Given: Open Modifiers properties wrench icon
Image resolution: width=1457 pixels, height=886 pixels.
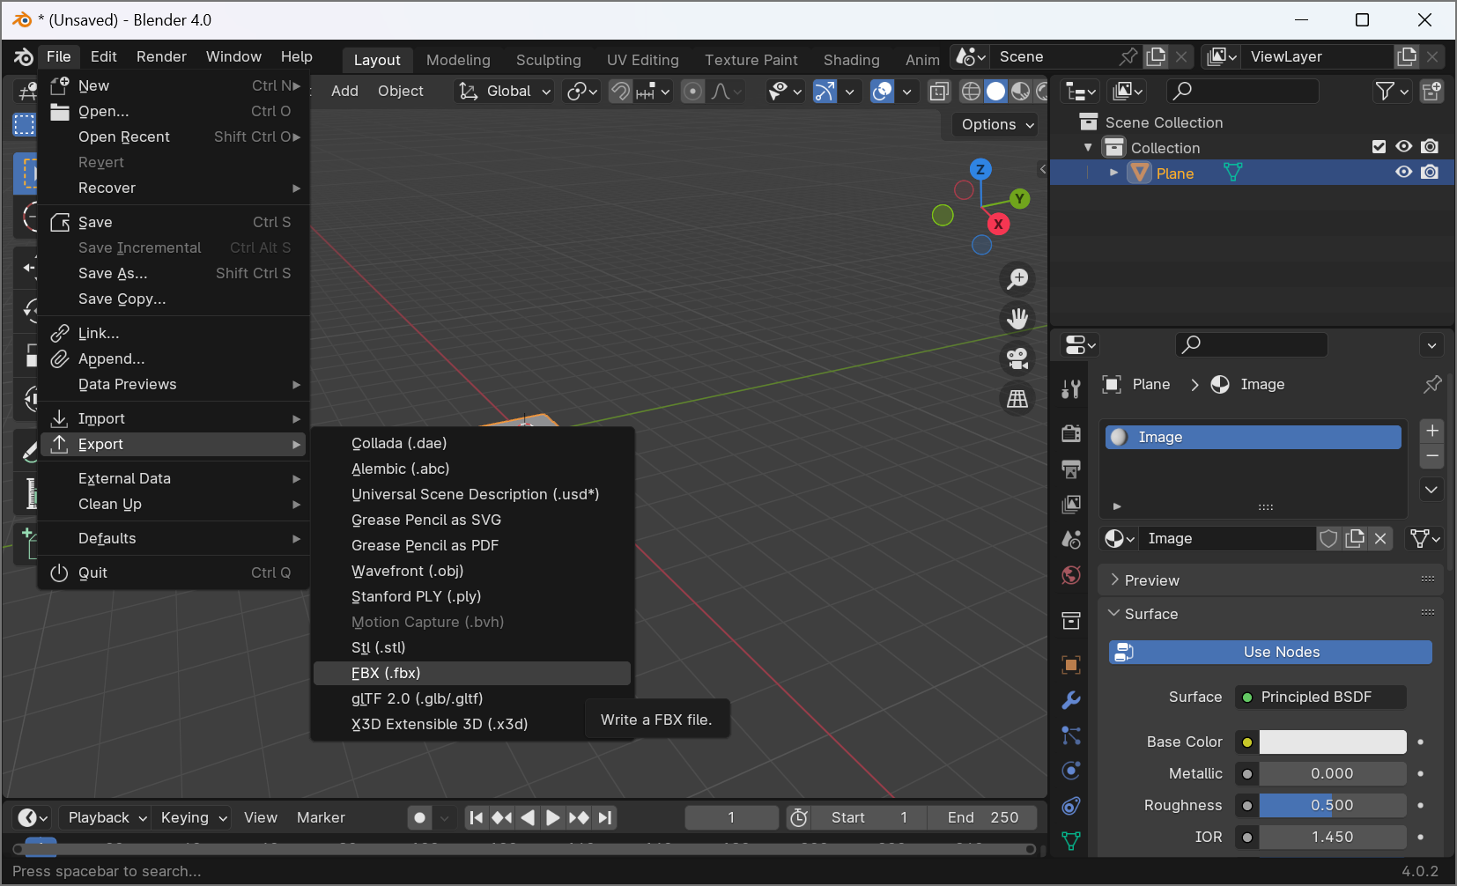Looking at the screenshot, I should [1071, 700].
